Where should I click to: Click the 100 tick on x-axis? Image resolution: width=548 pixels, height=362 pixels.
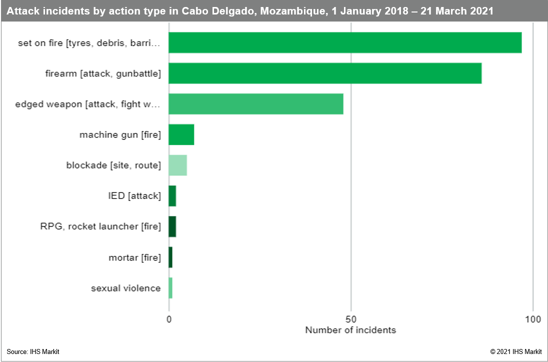point(533,319)
